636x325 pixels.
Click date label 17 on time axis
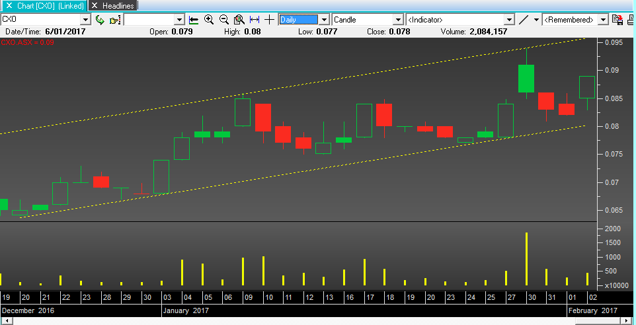tap(370, 297)
